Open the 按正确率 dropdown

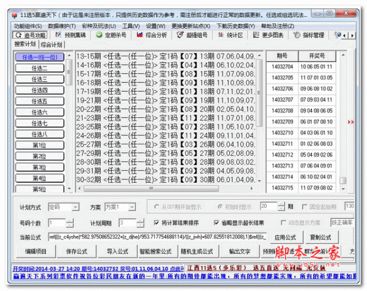pyautogui.click(x=342, y=223)
